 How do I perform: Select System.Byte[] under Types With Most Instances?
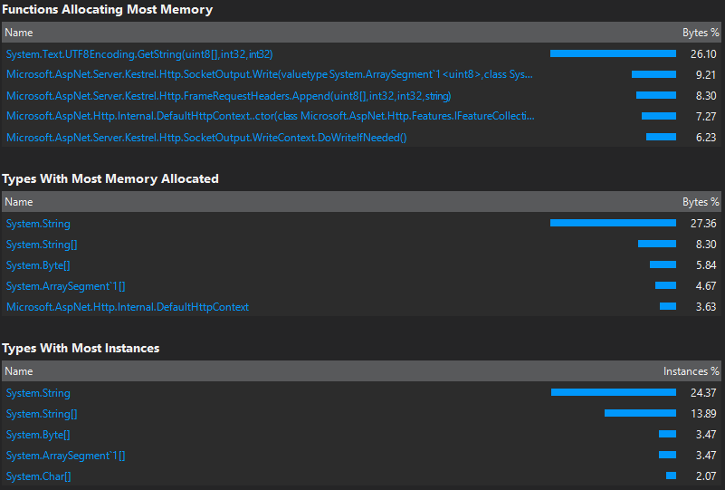tap(38, 435)
